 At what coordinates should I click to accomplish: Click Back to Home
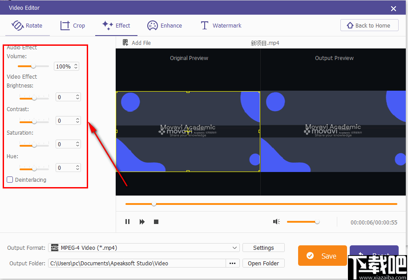point(369,25)
